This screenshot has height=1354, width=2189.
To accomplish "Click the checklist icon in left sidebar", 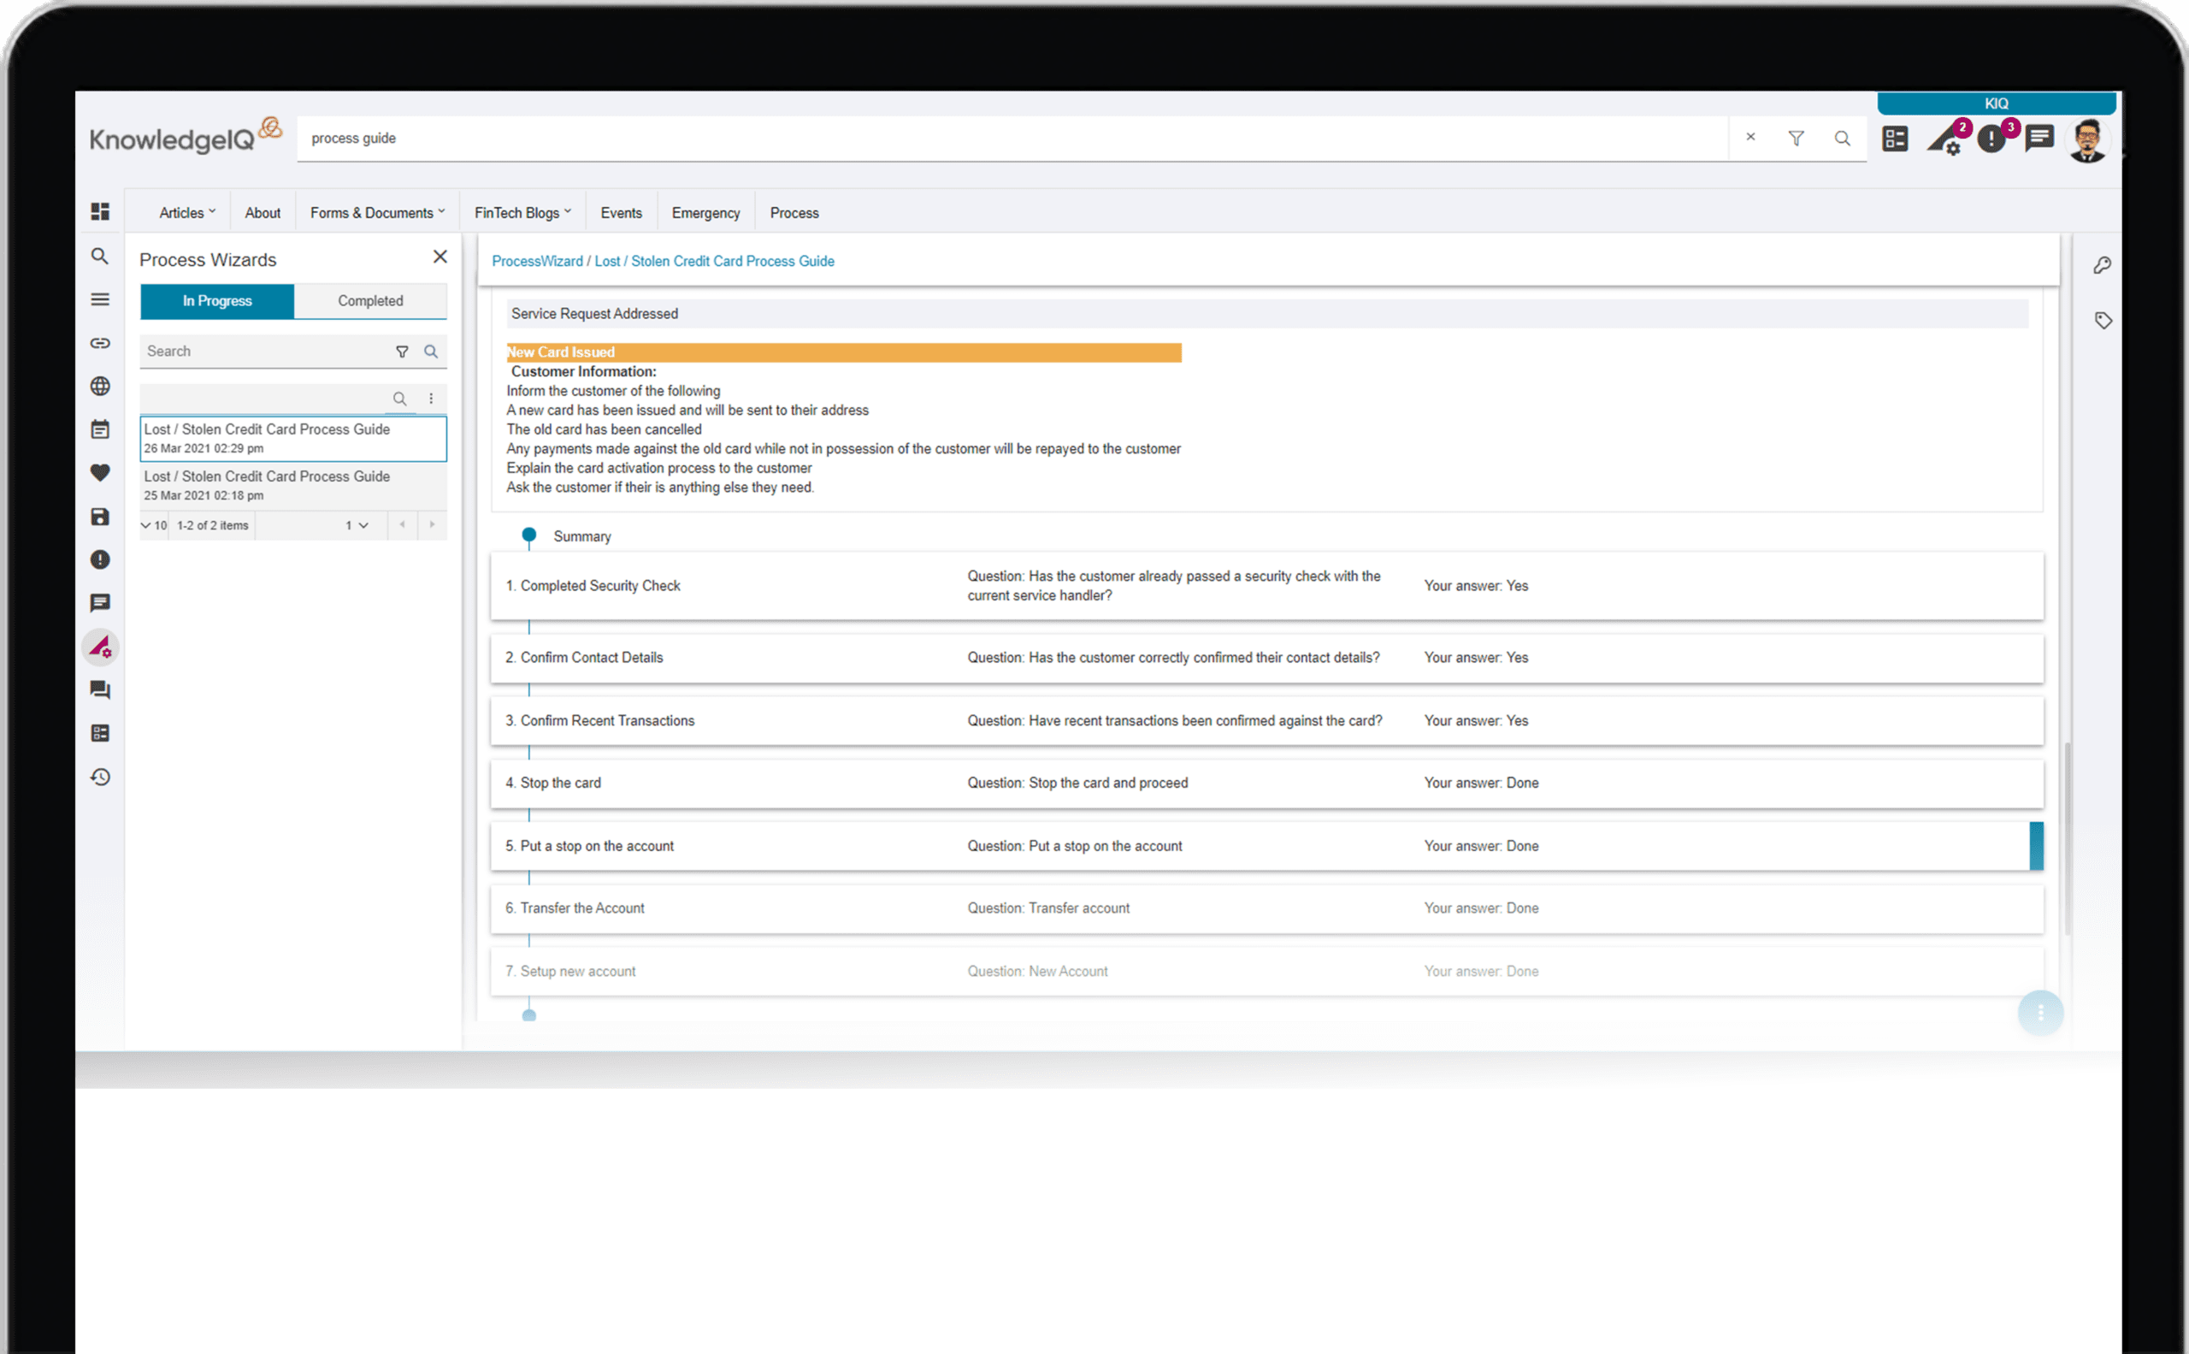I will (x=100, y=733).
